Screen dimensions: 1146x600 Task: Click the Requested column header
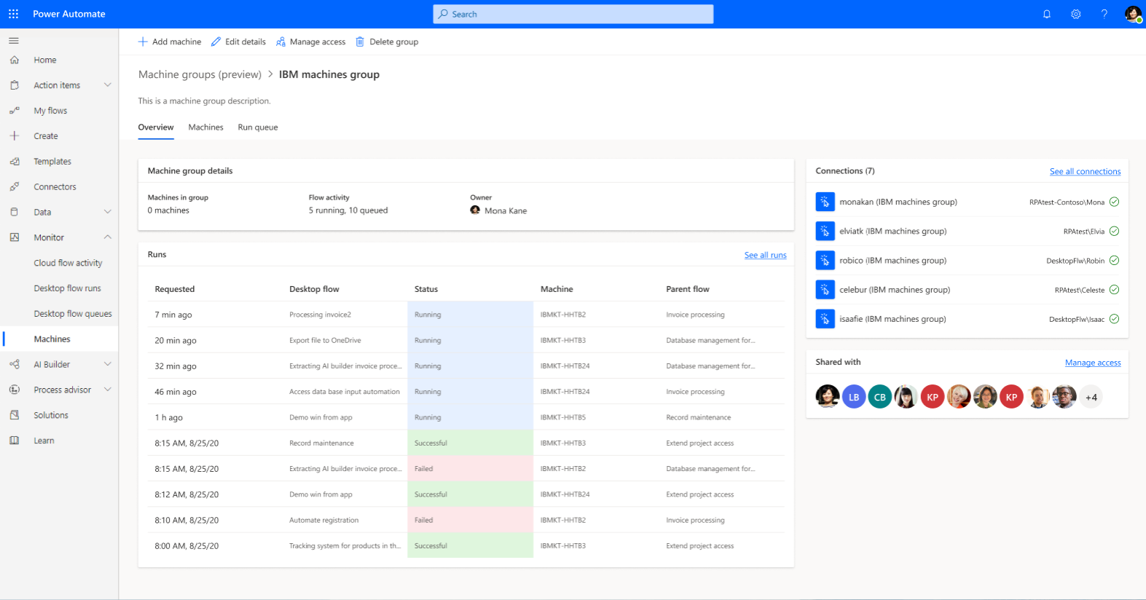pos(175,289)
